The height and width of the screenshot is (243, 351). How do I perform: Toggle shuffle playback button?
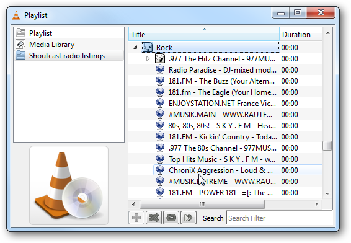coord(154,218)
